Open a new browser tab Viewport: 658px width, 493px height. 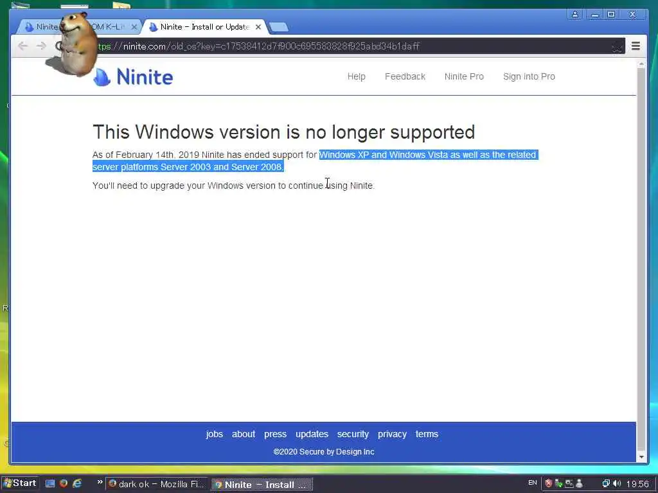coord(278,27)
